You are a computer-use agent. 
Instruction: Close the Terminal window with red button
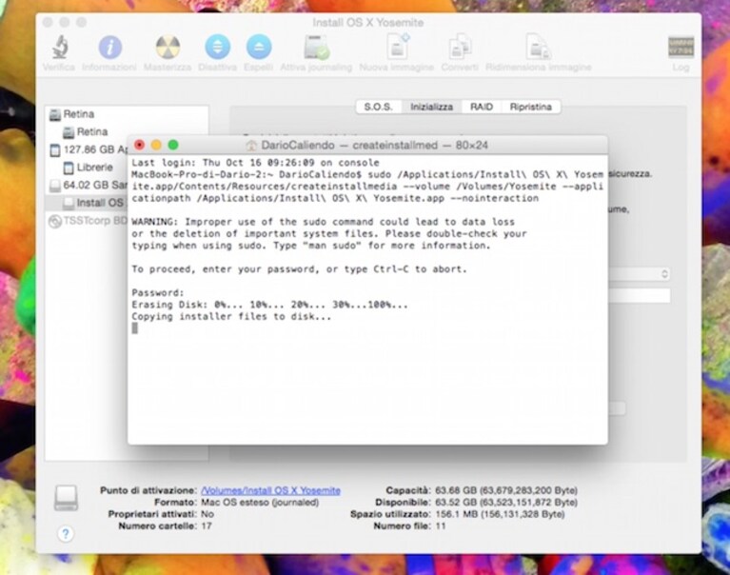click(139, 145)
